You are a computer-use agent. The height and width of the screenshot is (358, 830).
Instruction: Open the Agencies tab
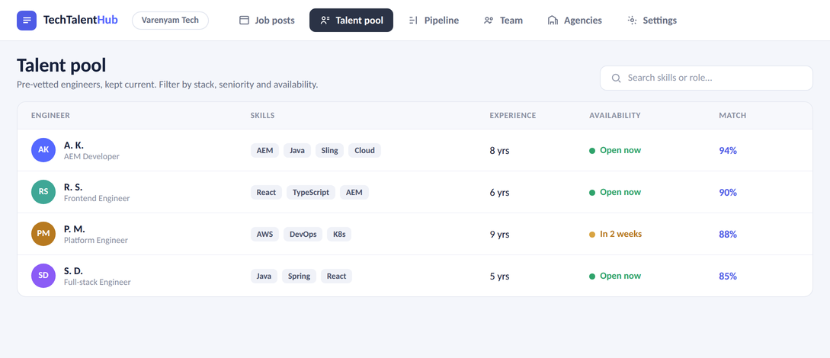tap(575, 21)
